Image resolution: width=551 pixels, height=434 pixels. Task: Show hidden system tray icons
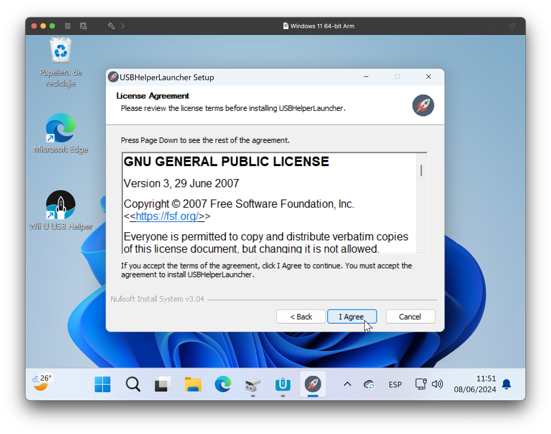347,384
